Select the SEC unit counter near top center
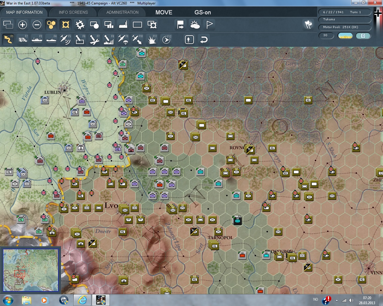The image size is (383, 306). (123, 64)
